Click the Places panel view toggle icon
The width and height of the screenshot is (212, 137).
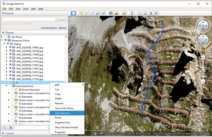coord(10,127)
